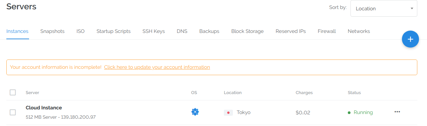
Task: Open the ISO tab
Action: pos(81,31)
